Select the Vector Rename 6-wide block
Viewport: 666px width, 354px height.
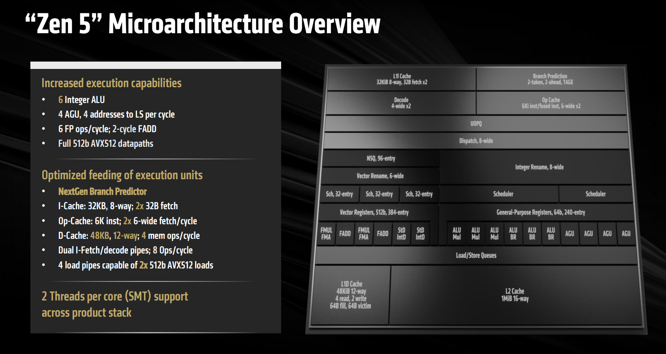[x=380, y=176]
